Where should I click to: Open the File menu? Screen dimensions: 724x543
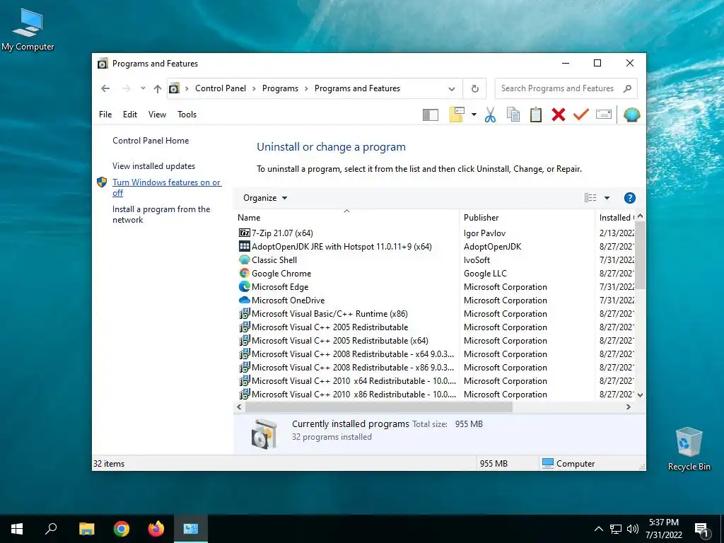point(105,115)
